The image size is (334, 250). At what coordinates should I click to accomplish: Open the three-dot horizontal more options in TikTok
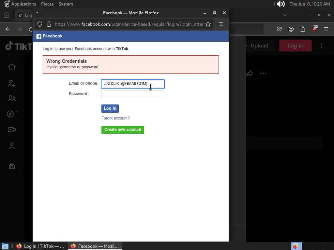(263, 73)
